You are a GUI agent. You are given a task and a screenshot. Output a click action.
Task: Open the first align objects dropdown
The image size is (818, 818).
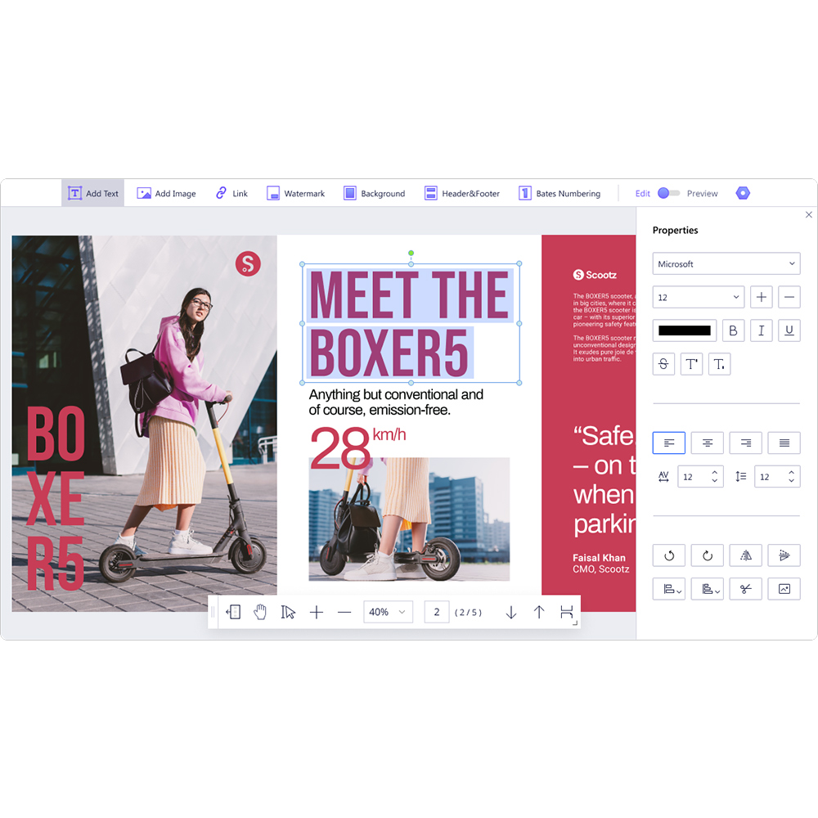[x=669, y=589]
